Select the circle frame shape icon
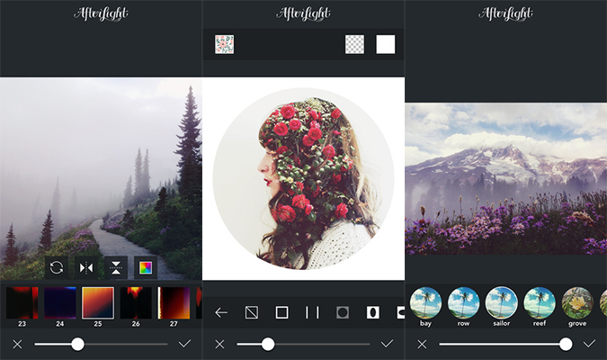 [x=343, y=312]
